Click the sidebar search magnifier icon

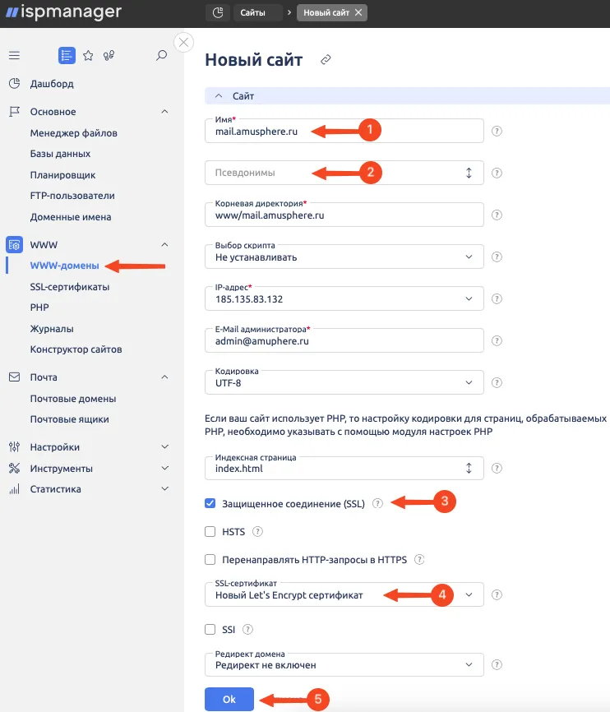coord(161,55)
